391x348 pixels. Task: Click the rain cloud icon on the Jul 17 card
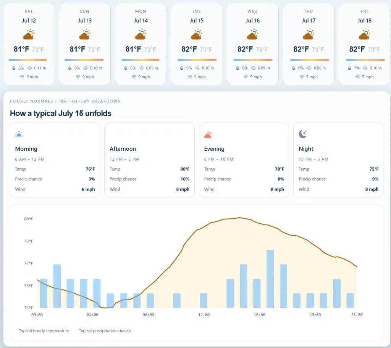pyautogui.click(x=309, y=68)
